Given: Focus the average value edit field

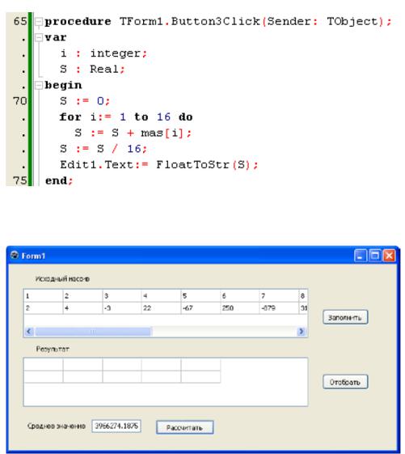Looking at the screenshot, I should 116,426.
